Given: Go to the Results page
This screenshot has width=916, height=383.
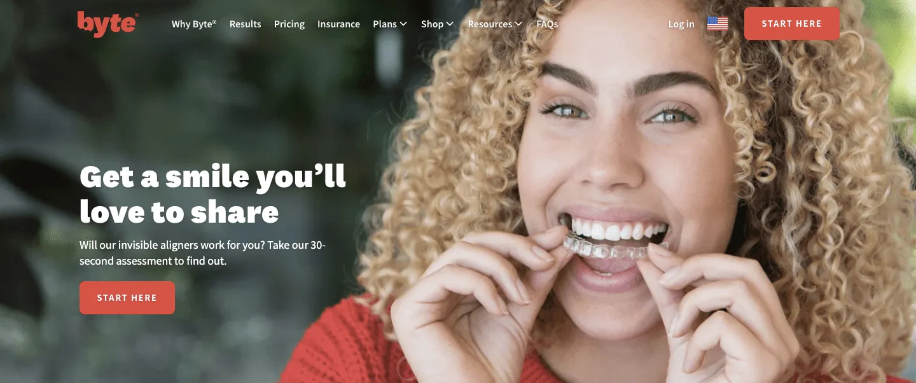Looking at the screenshot, I should coord(246,24).
